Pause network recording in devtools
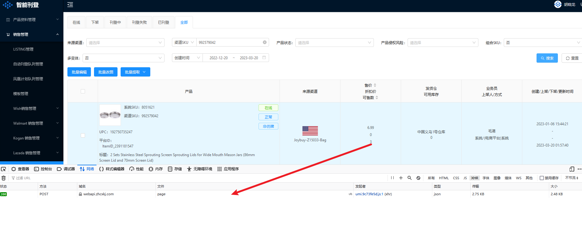 click(x=392, y=178)
